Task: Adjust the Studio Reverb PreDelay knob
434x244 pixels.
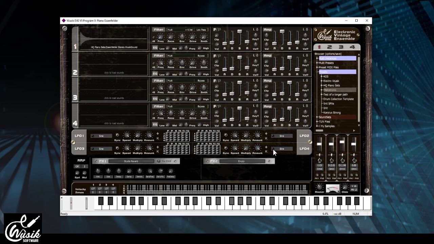Action: [171, 171]
